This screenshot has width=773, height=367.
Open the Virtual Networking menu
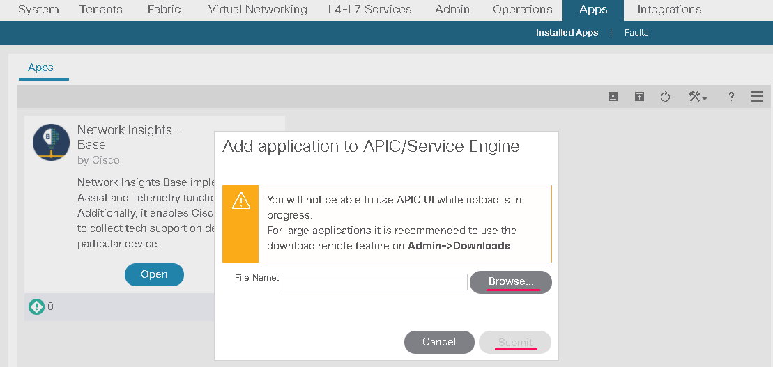[x=258, y=9]
